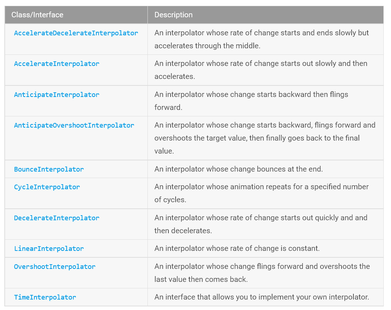Click the LinearInterpolator constant rate description
391x310 pixels.
click(x=237, y=248)
